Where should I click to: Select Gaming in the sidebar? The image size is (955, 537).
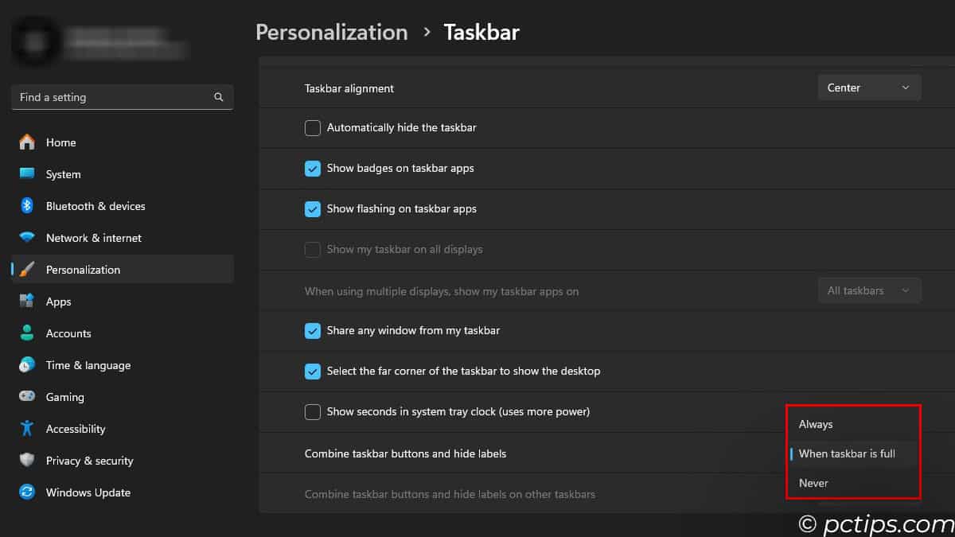pyautogui.click(x=64, y=397)
